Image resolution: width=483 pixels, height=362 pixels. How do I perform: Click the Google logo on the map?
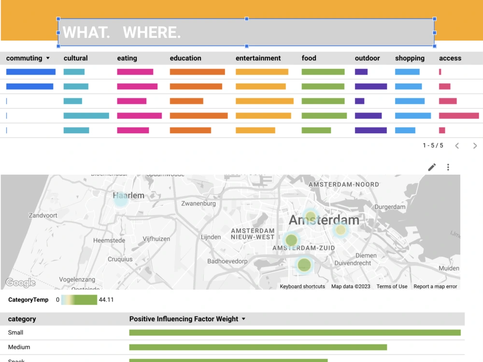pos(21,282)
